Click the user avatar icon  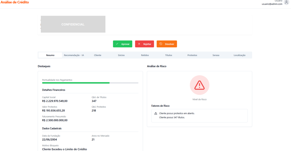pos(286,2)
